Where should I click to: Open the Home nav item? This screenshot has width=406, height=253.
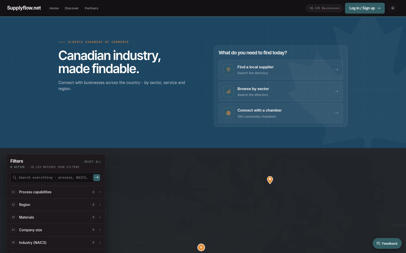click(x=54, y=8)
